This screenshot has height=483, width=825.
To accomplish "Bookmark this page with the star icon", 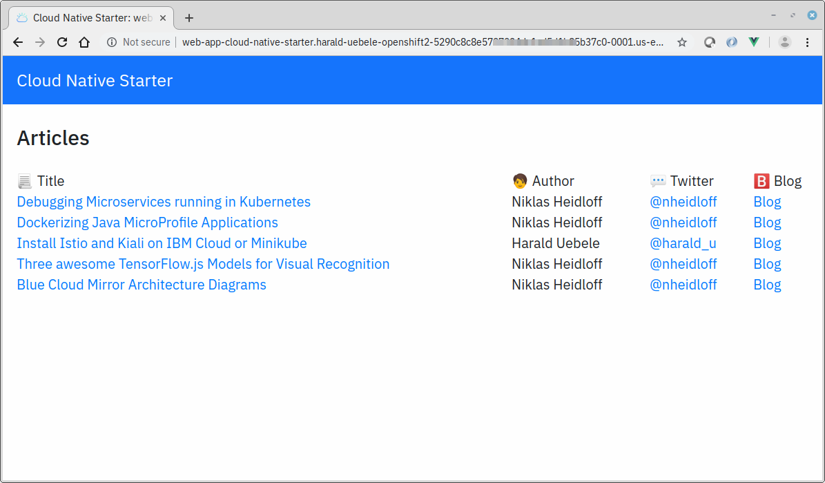I will (x=682, y=42).
